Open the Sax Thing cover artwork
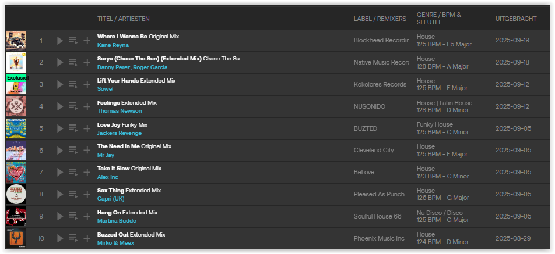 [16, 194]
